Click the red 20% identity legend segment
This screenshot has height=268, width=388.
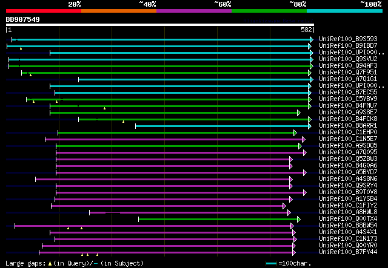pyautogui.click(x=44, y=11)
